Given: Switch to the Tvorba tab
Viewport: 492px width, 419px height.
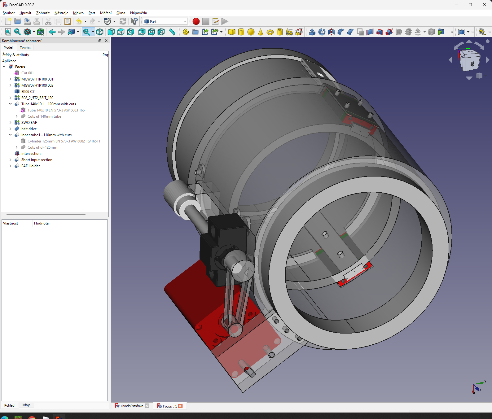Looking at the screenshot, I should coord(25,48).
